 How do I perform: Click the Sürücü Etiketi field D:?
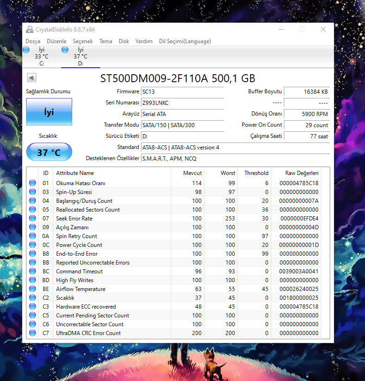pyautogui.click(x=182, y=136)
